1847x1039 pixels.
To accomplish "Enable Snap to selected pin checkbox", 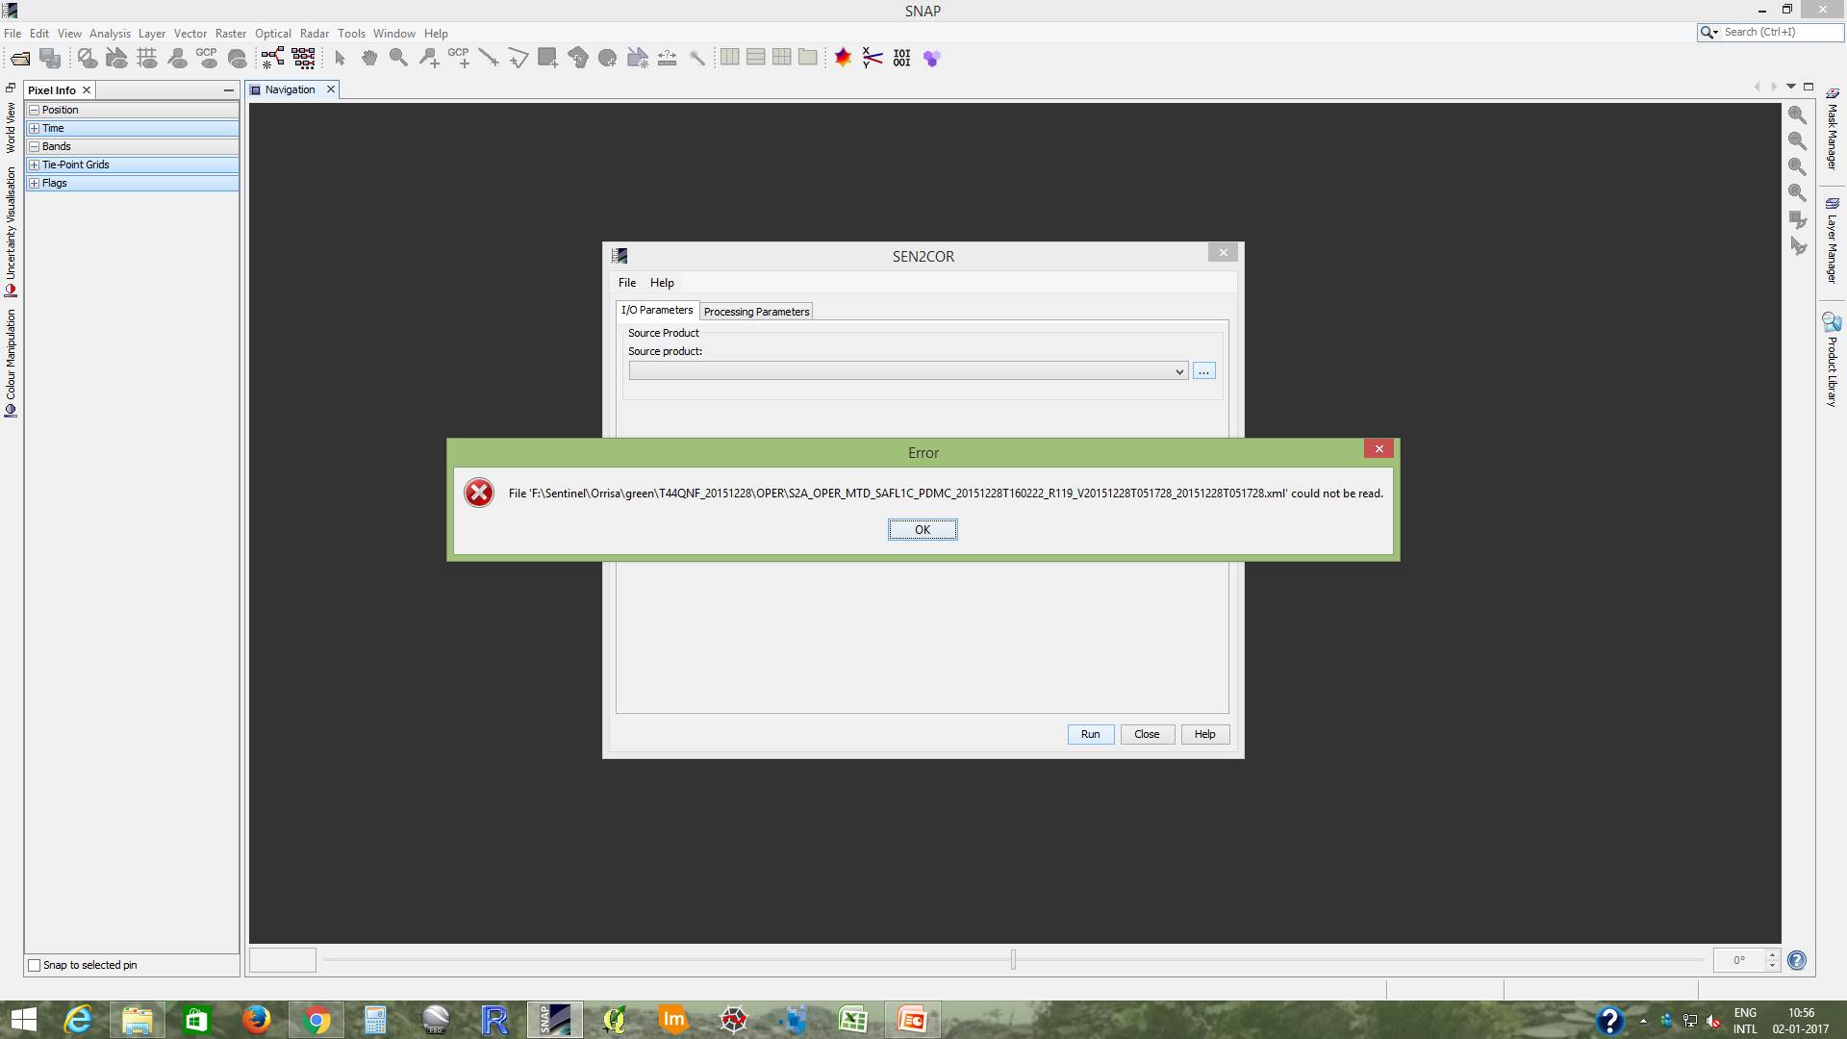I will (x=35, y=965).
